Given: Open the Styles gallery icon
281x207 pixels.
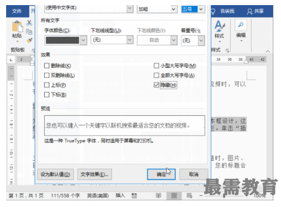Looking at the screenshot, I should click(219, 25).
